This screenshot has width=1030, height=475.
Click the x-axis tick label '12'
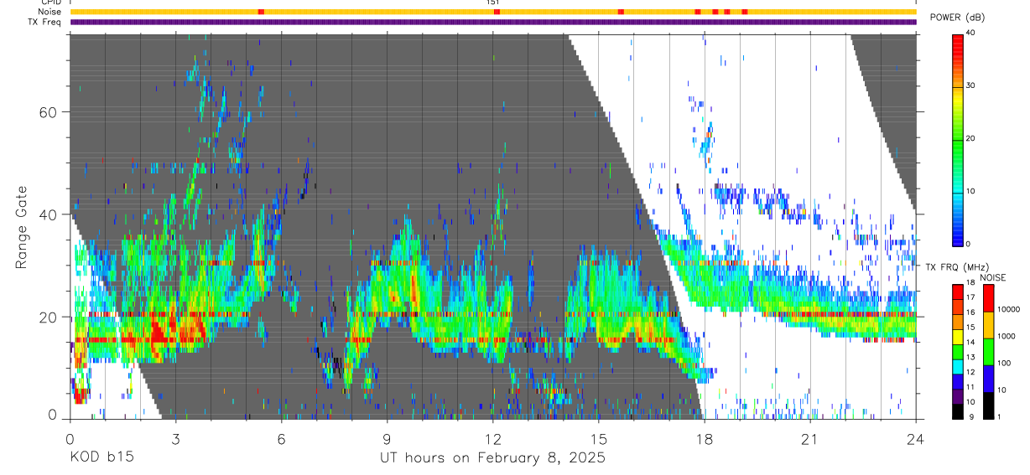492,439
